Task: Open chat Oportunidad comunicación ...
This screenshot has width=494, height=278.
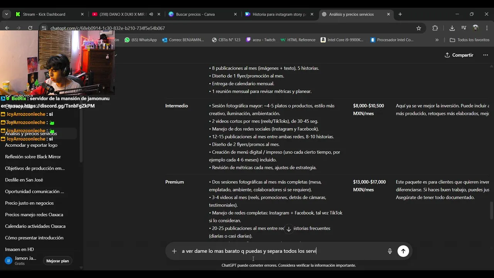Action: (34, 192)
